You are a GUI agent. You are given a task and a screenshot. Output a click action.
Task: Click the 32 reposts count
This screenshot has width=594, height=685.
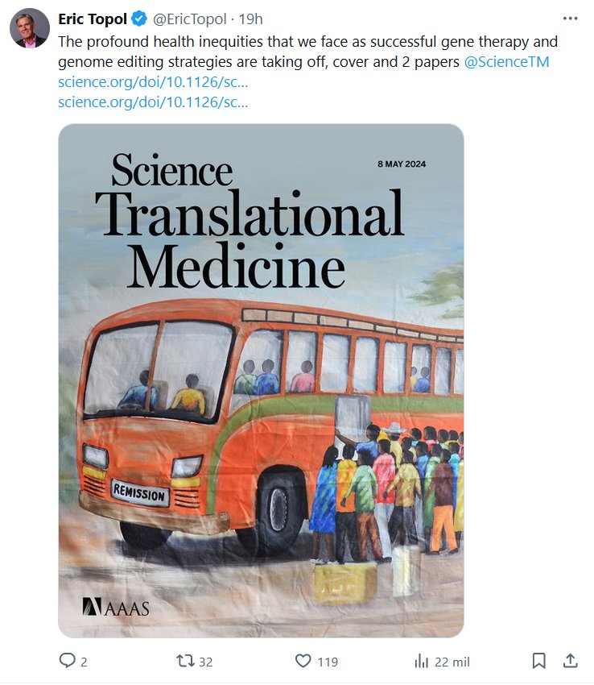(x=206, y=662)
